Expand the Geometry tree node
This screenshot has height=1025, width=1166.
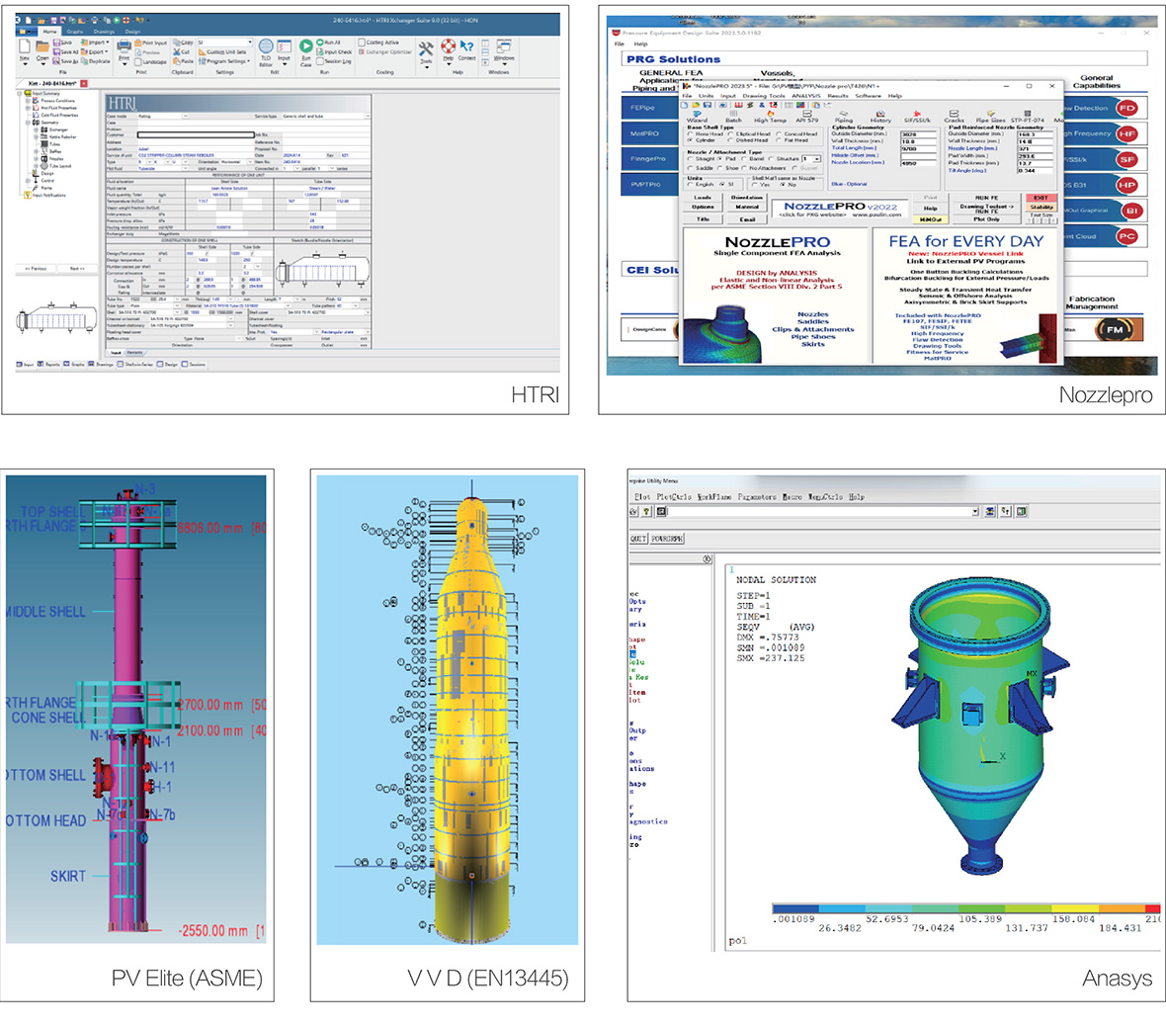29,123
